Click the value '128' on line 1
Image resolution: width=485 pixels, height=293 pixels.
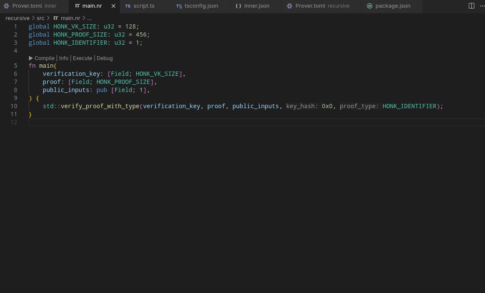(x=130, y=26)
